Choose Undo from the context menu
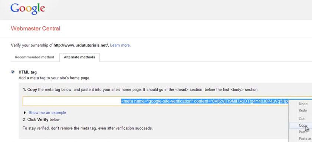The image size is (312, 142). [303, 104]
